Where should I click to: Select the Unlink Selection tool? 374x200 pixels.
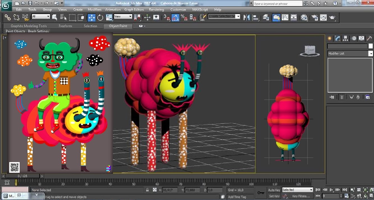coord(17,17)
